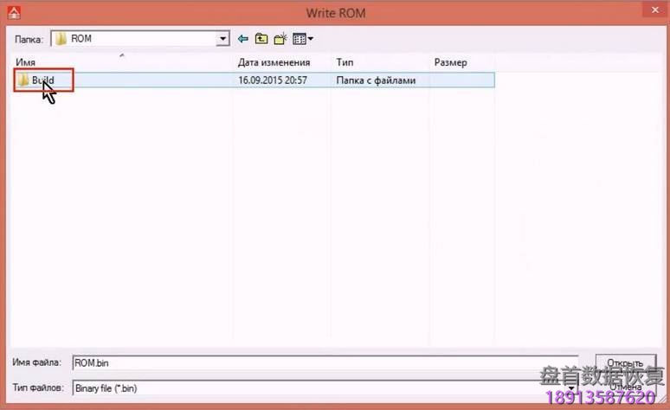Click the date 16.09.2015 20:57 cell
Screen dimensions: 670x410
pyautogui.click(x=273, y=80)
